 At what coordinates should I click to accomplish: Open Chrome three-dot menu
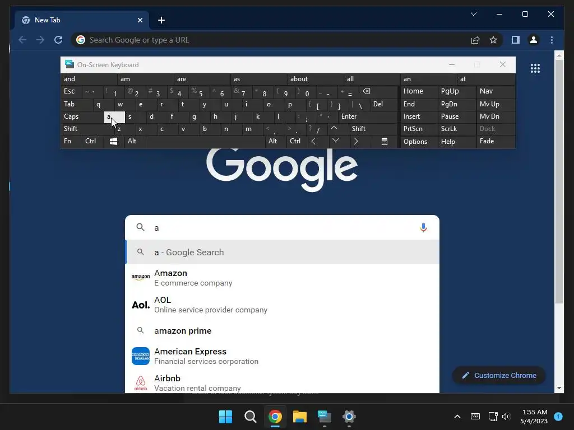(x=552, y=40)
